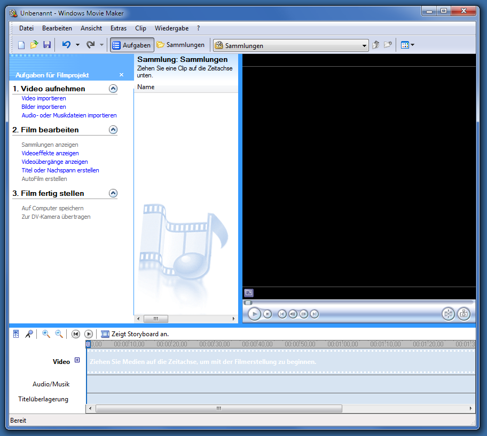
Task: Click the "Auf Computer speichern" entry
Action: click(52, 208)
